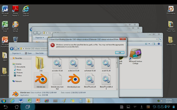177x110 pixels.
Task: Click OK in the error dialog
Action: [120, 53]
